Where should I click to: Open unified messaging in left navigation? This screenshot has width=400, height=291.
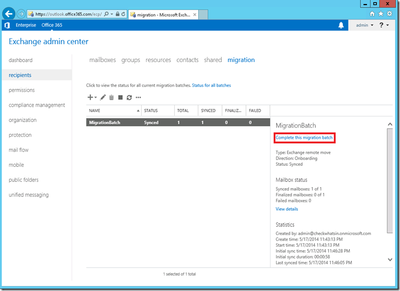coord(29,195)
